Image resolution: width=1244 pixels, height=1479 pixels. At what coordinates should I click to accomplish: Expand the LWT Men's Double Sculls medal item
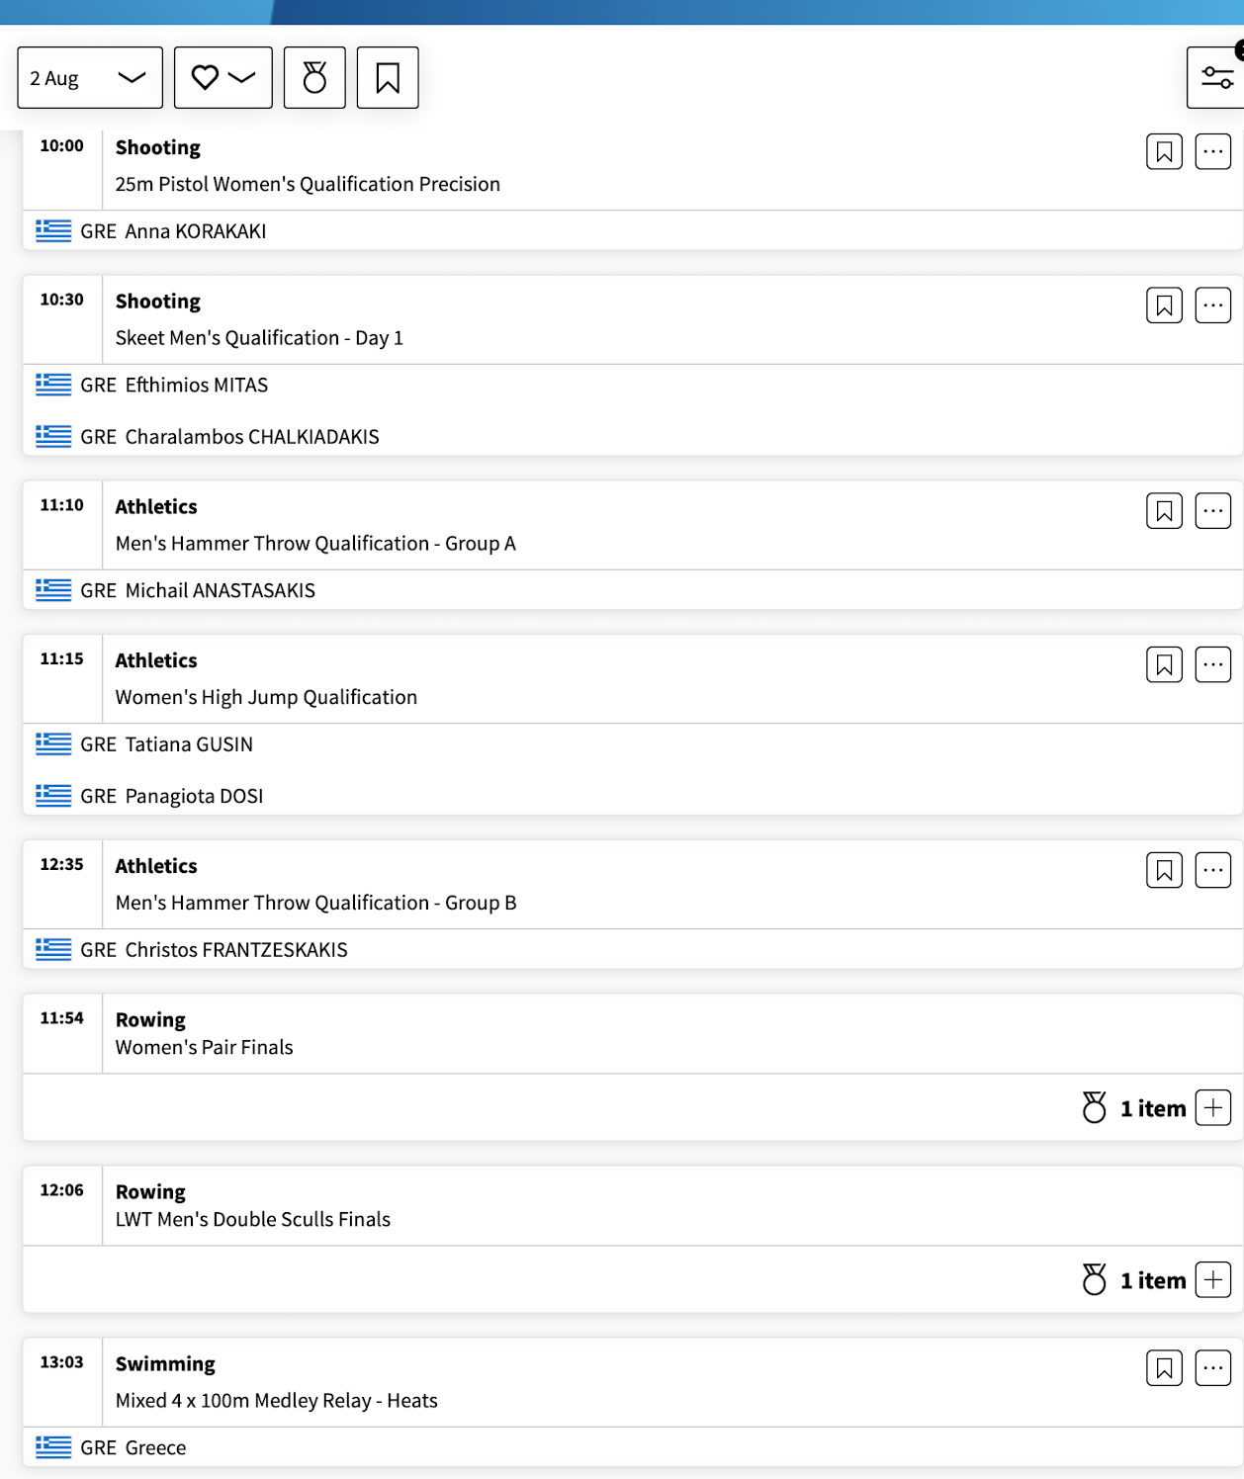tap(1213, 1280)
